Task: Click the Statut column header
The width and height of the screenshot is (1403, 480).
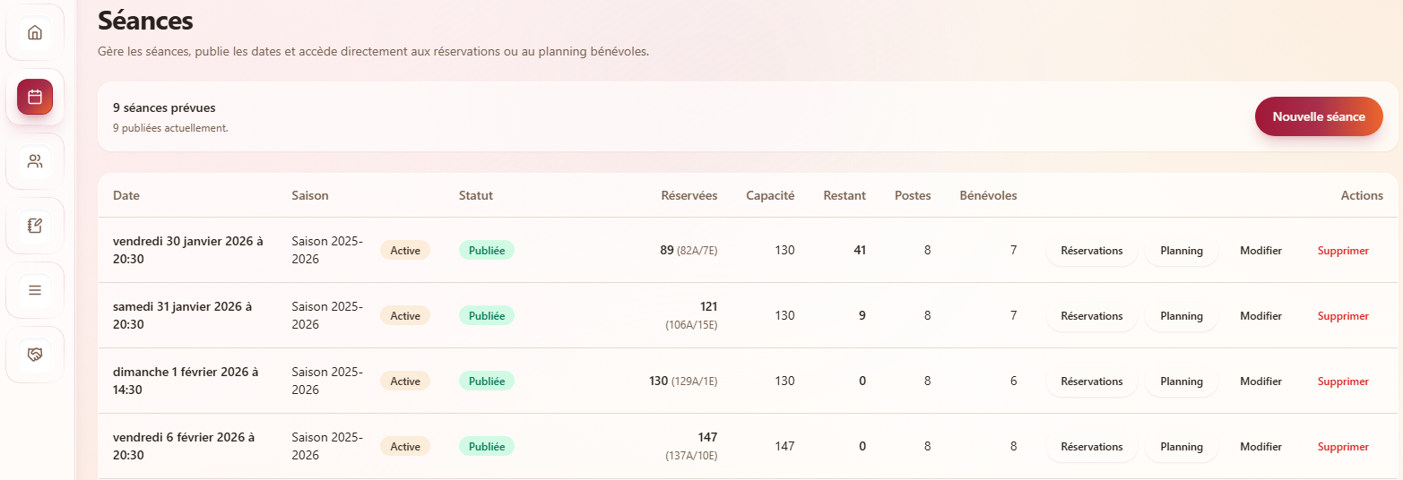Action: [x=476, y=195]
